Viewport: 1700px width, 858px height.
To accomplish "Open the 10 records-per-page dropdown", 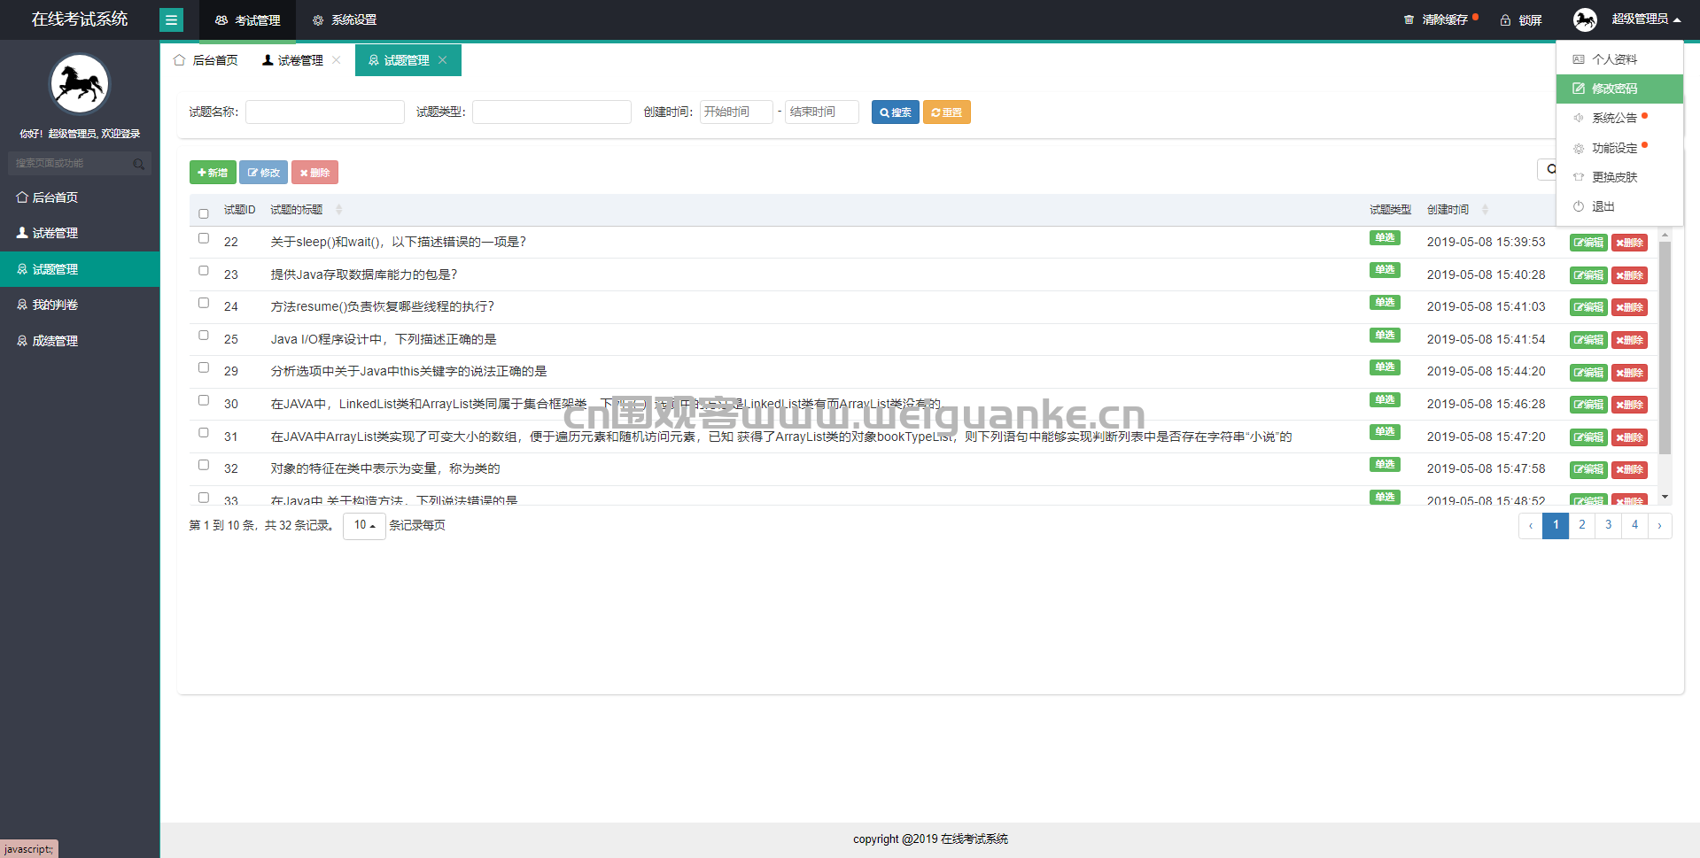I will click(364, 526).
